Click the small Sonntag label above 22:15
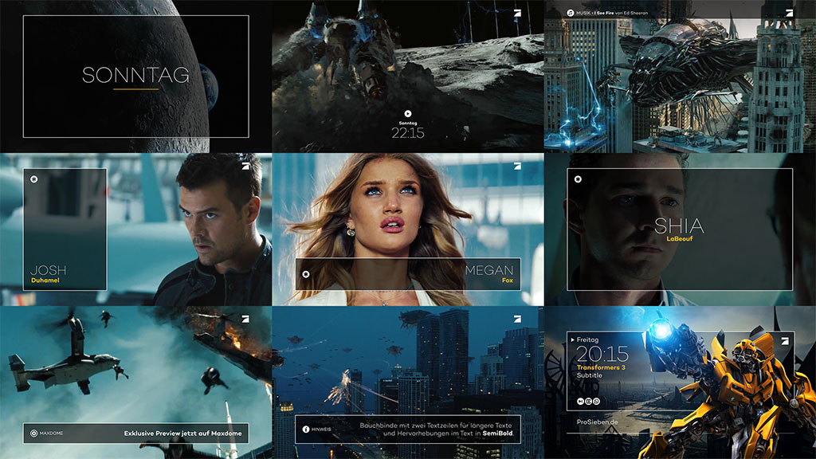The image size is (816, 459). pos(408,124)
